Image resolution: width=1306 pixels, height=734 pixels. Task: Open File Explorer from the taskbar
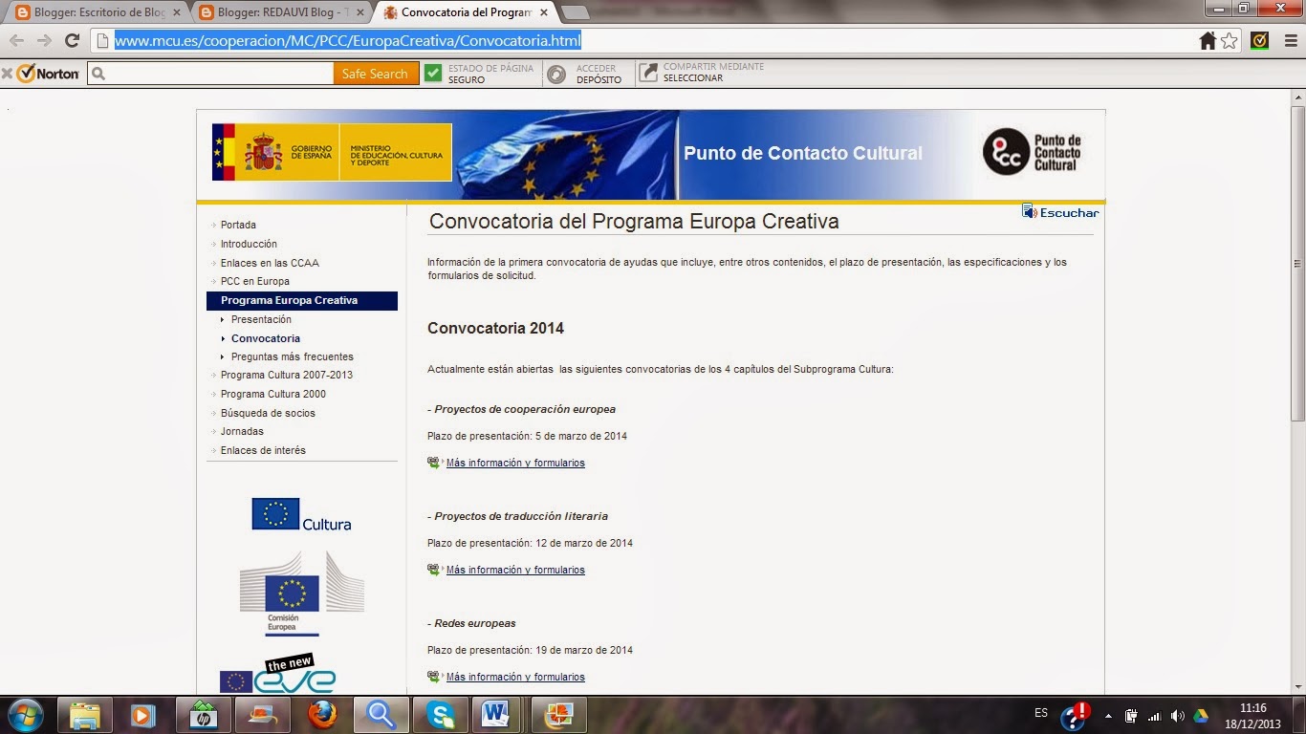[85, 715]
